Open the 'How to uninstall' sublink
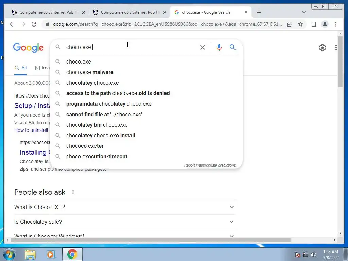The image size is (348, 261). 31,130
